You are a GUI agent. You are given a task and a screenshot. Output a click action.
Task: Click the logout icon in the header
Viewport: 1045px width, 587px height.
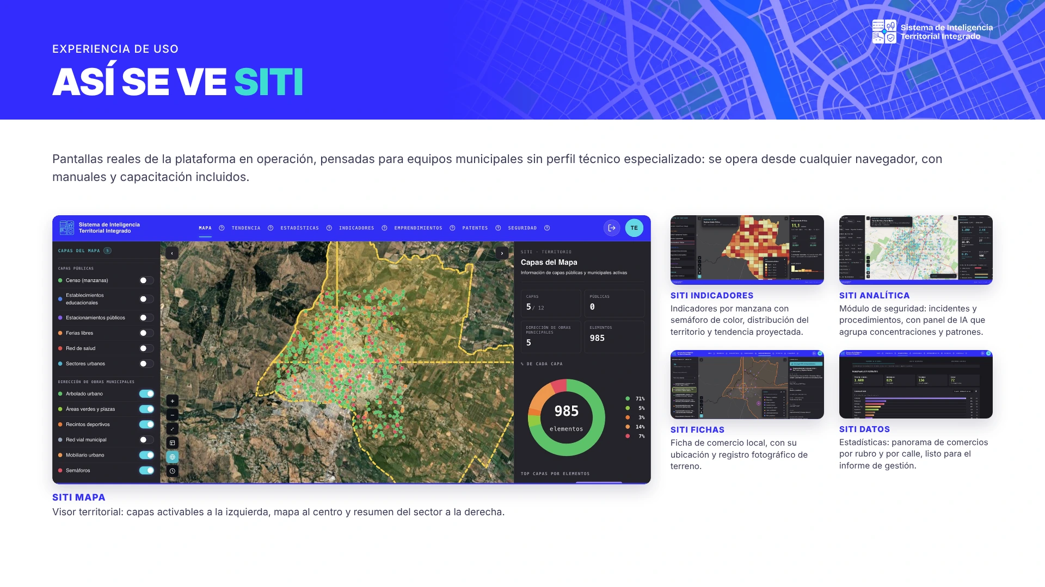point(612,228)
